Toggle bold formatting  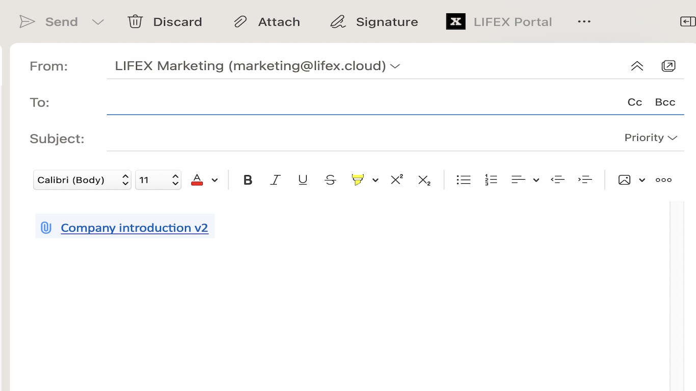coord(248,180)
